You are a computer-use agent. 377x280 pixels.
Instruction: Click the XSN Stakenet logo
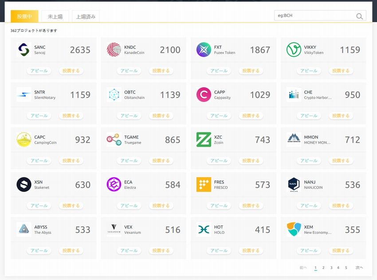(24, 184)
